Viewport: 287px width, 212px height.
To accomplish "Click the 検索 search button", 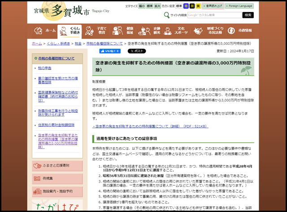I will (x=248, y=15).
